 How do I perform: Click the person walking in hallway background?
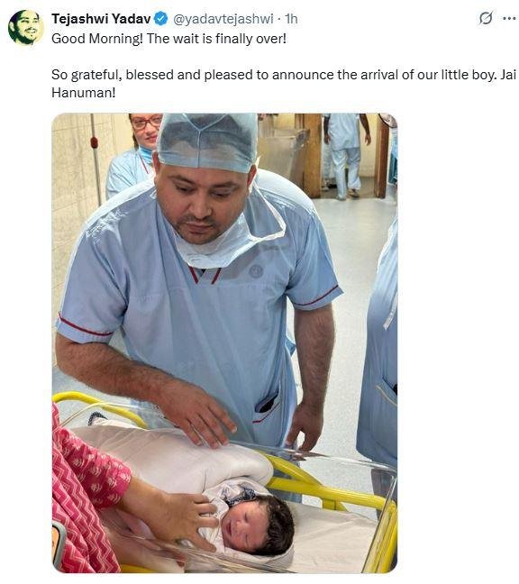coord(346,156)
